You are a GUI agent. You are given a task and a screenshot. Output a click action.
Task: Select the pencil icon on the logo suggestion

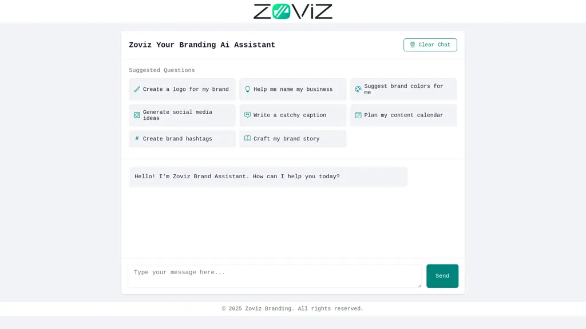tap(137, 89)
